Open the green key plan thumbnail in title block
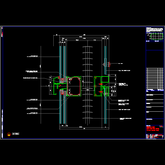 tap(157, 37)
